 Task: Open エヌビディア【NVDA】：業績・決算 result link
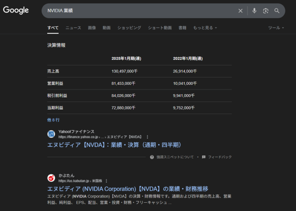coord(114,145)
